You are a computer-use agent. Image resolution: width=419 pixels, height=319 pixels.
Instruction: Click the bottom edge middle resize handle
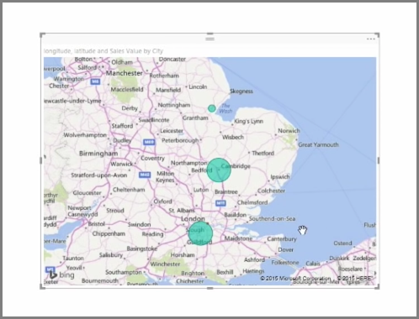(x=209, y=288)
